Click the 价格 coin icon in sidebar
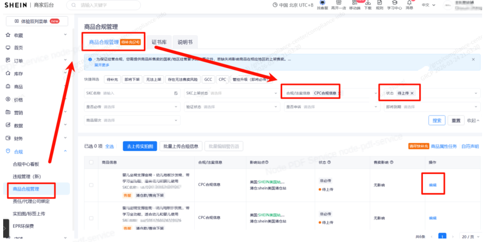Viewport: 484px width, 242px height. 8,99
